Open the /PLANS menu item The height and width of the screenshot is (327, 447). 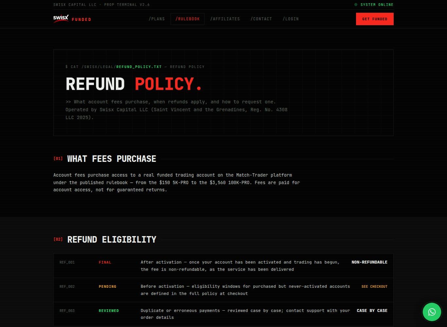pyautogui.click(x=157, y=19)
